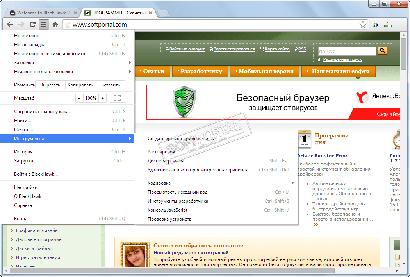Close the Welcome to BlackHawk tab
The height and width of the screenshot is (277, 410).
[75, 13]
